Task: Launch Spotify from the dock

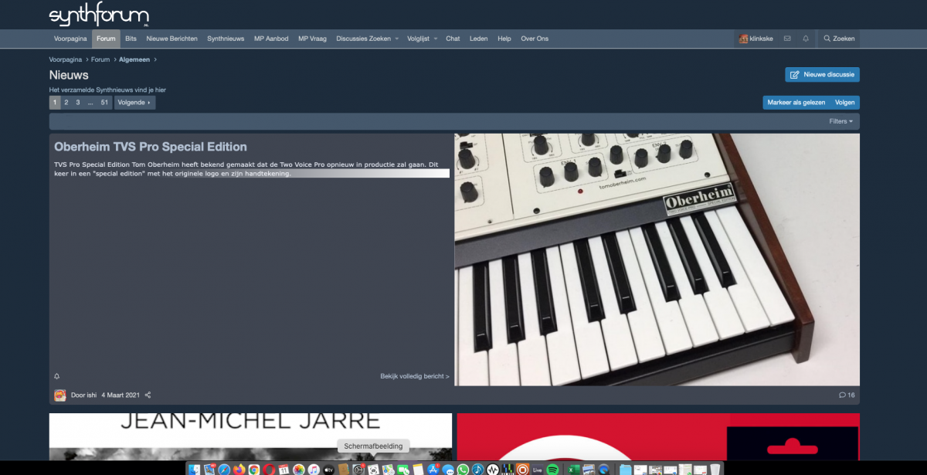Action: (x=552, y=469)
